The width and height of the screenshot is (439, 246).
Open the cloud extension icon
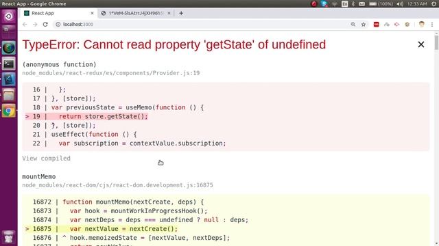coord(387,25)
